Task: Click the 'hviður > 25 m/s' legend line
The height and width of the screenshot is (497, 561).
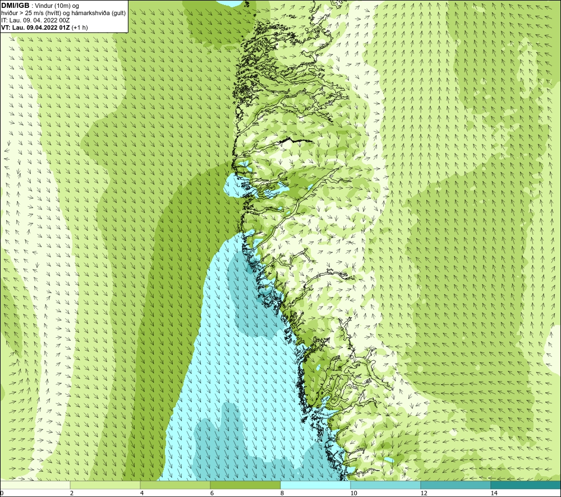Action: click(63, 13)
